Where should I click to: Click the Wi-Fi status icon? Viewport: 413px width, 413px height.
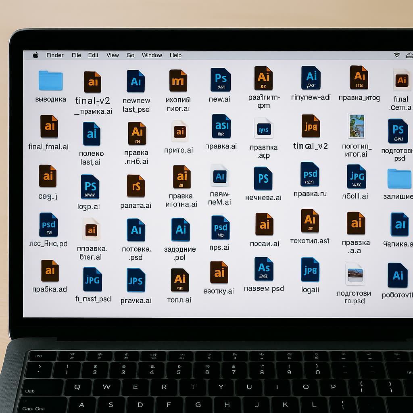pyautogui.click(x=396, y=55)
